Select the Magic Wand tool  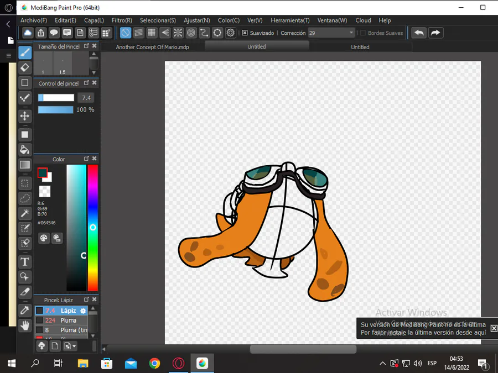tap(25, 213)
